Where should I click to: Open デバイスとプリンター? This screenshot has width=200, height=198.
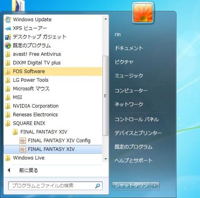[x=138, y=133]
